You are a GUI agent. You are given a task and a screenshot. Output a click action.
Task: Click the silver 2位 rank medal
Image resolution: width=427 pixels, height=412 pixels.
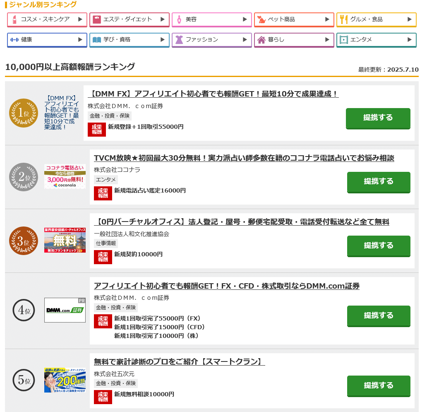pyautogui.click(x=24, y=177)
